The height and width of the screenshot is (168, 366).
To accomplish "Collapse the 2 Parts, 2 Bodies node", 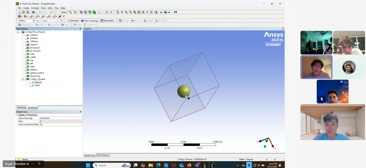I will [x=23, y=79].
